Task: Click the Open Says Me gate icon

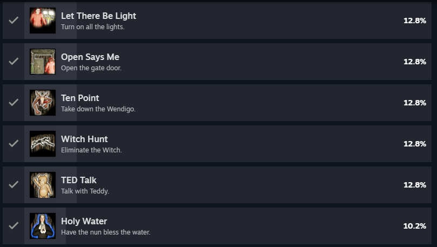Action: (43, 62)
